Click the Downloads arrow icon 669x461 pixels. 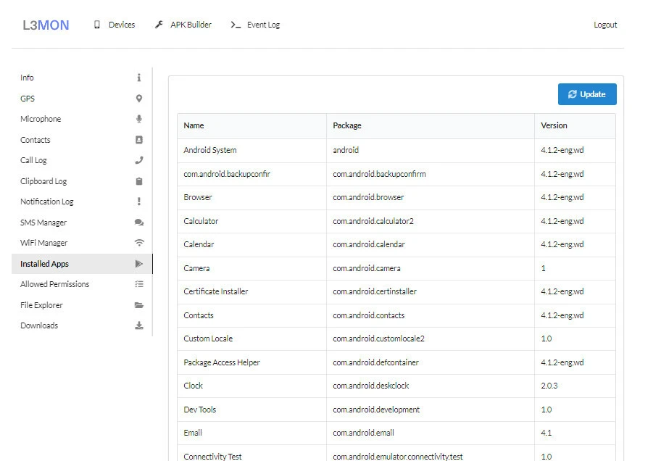click(x=139, y=325)
